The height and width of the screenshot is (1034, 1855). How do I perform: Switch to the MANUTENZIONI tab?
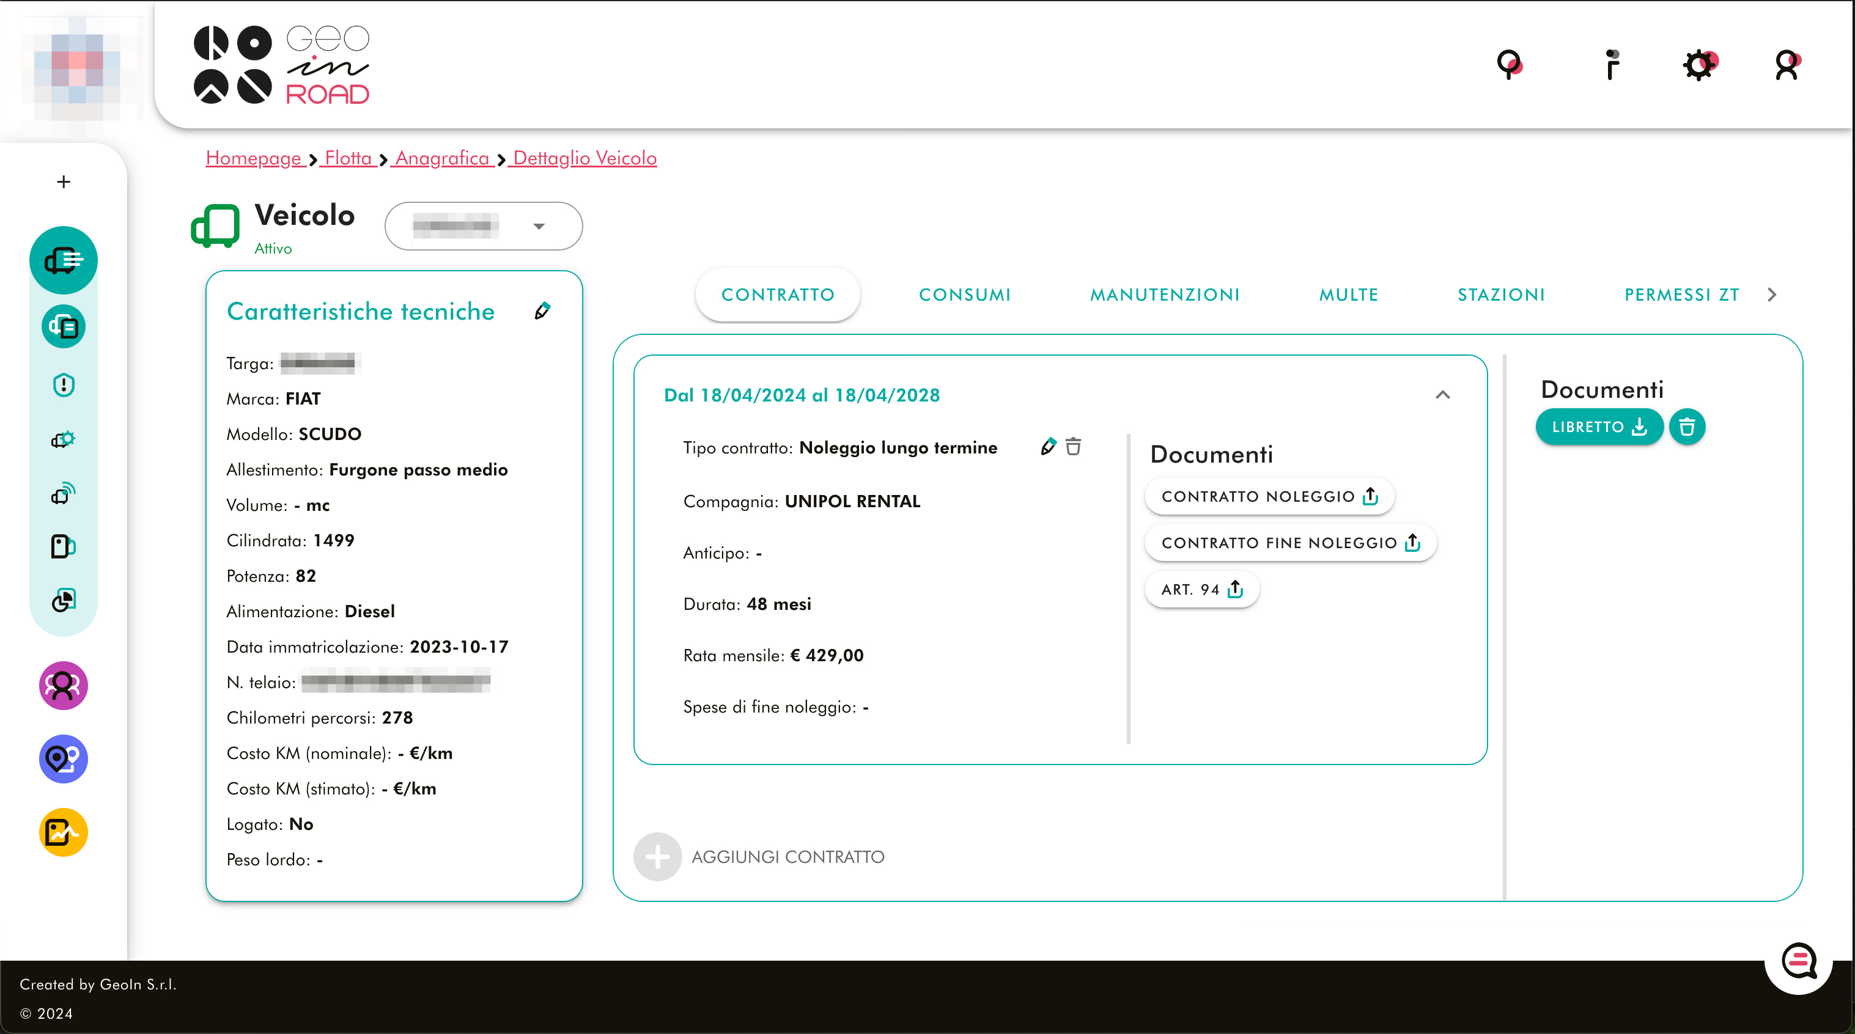pyautogui.click(x=1164, y=295)
